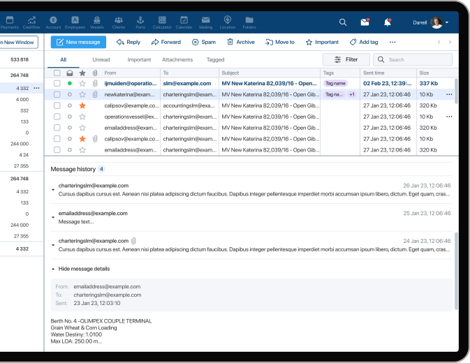The width and height of the screenshot is (470, 363).
Task: Switch to the Important tab
Action: [x=140, y=60]
